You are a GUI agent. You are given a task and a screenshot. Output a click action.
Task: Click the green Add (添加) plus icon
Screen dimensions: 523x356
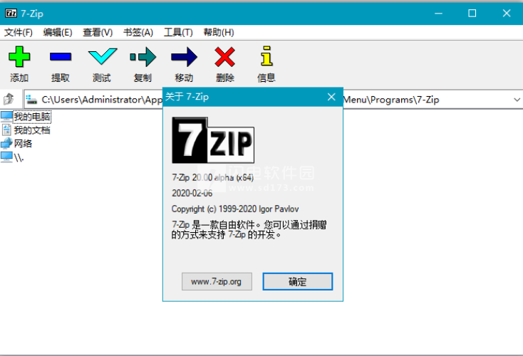(19, 57)
